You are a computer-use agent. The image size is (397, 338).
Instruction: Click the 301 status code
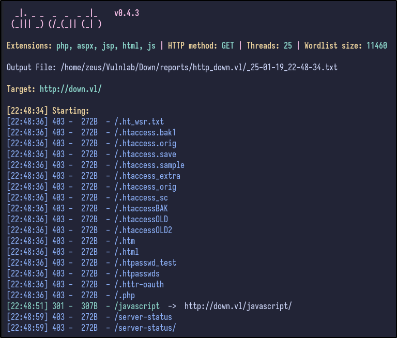coord(58,306)
